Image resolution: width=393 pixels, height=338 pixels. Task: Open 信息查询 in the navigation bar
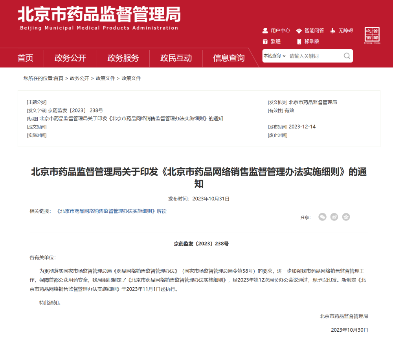pyautogui.click(x=229, y=58)
